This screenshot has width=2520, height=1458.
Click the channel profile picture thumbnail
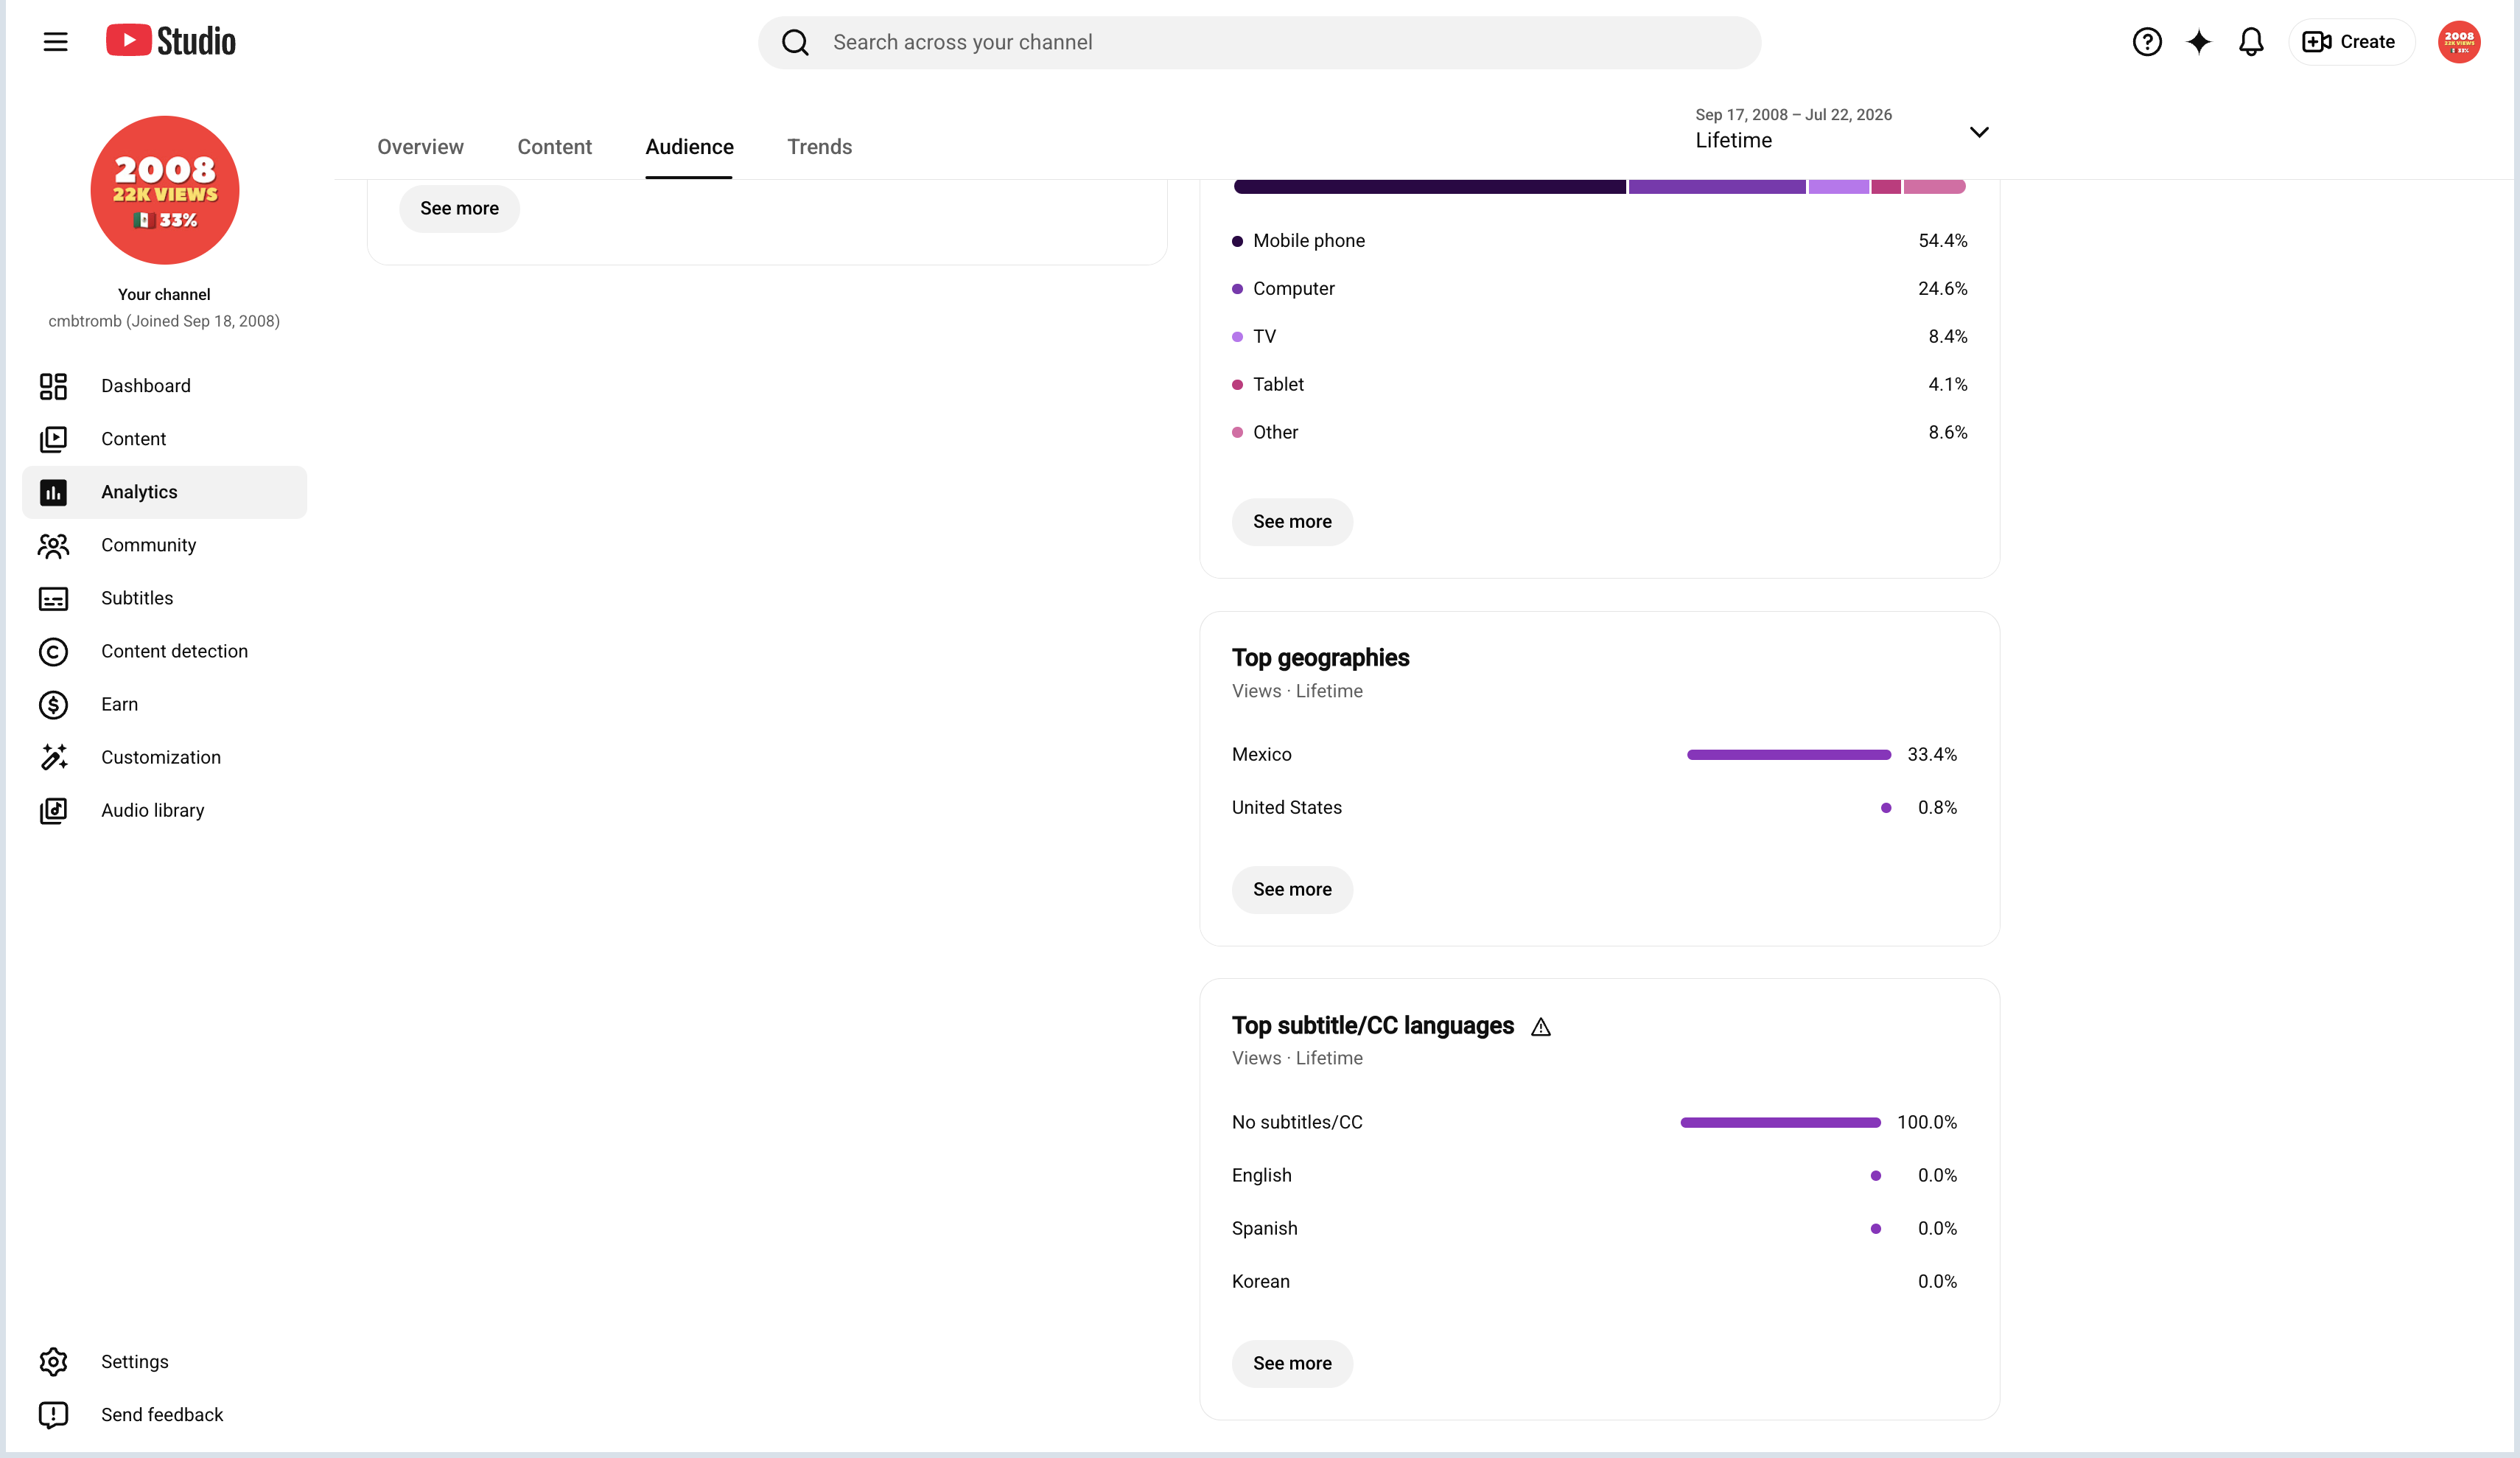coord(165,190)
